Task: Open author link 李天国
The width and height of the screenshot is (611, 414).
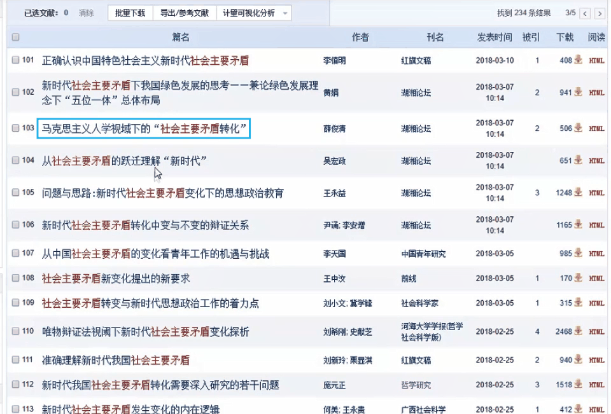Action: tap(334, 254)
